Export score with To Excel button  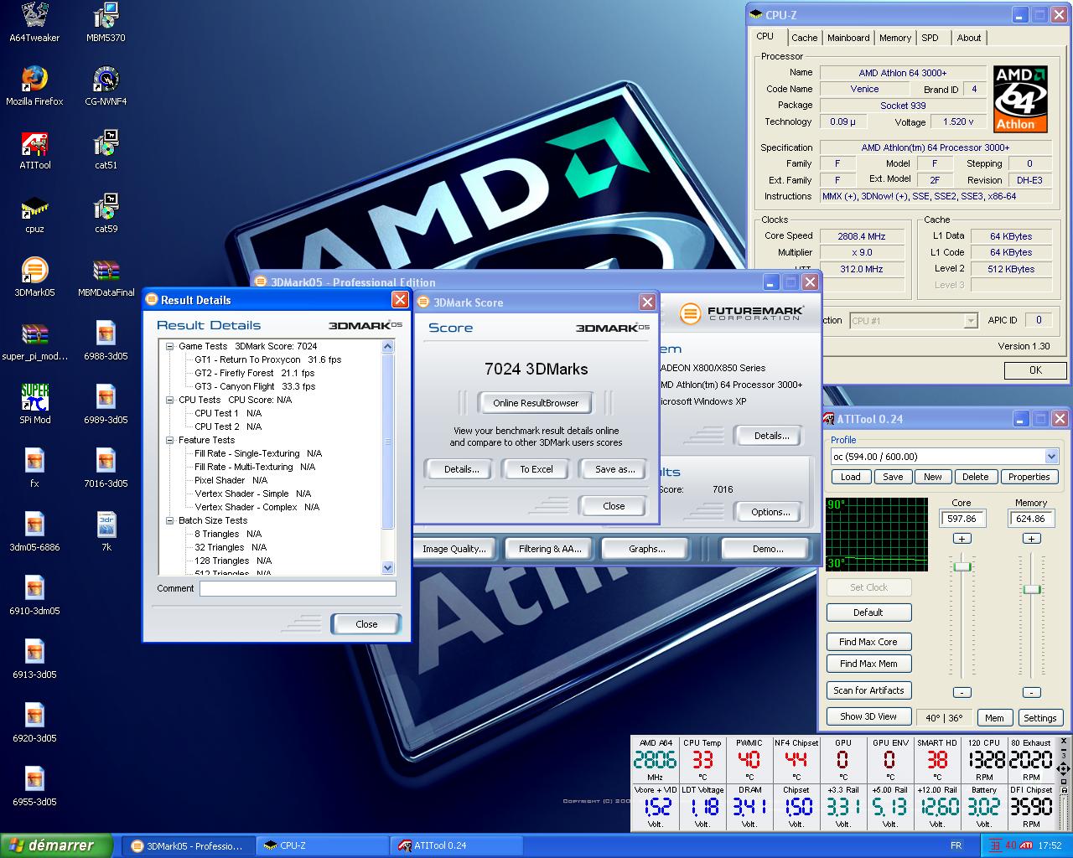pyautogui.click(x=536, y=469)
